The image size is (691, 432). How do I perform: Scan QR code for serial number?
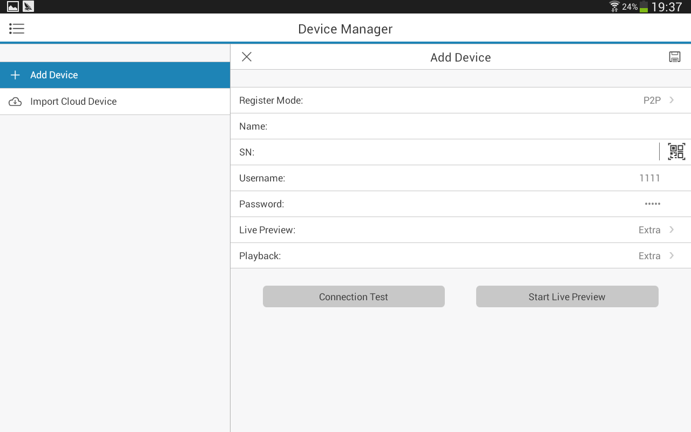pos(676,152)
